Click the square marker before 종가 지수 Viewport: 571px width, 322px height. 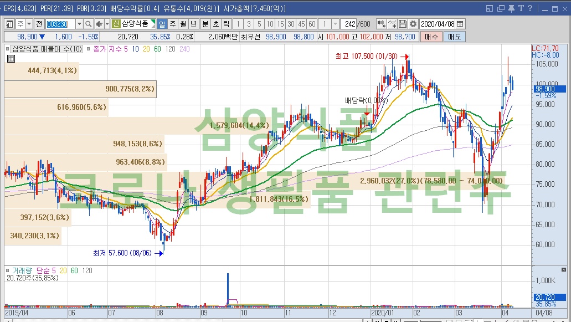tap(89, 49)
